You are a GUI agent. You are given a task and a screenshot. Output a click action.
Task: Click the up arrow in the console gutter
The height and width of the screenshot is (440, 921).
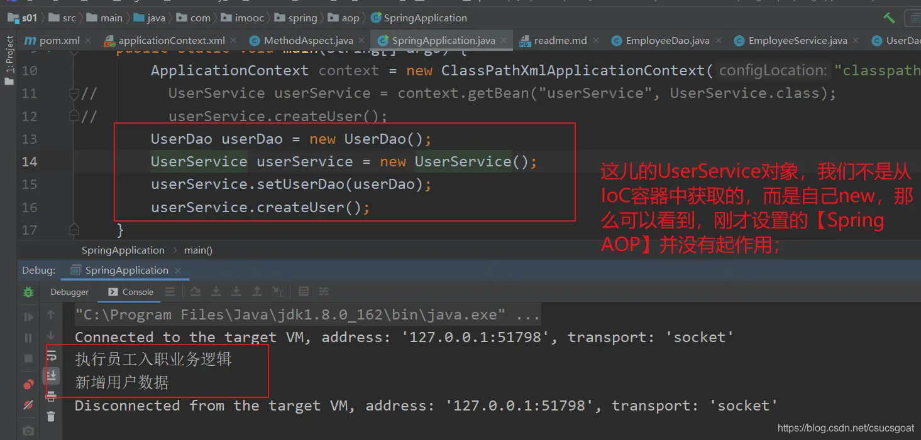pos(51,314)
